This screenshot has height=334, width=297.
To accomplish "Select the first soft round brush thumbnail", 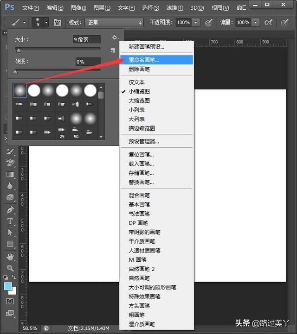I will (x=20, y=90).
